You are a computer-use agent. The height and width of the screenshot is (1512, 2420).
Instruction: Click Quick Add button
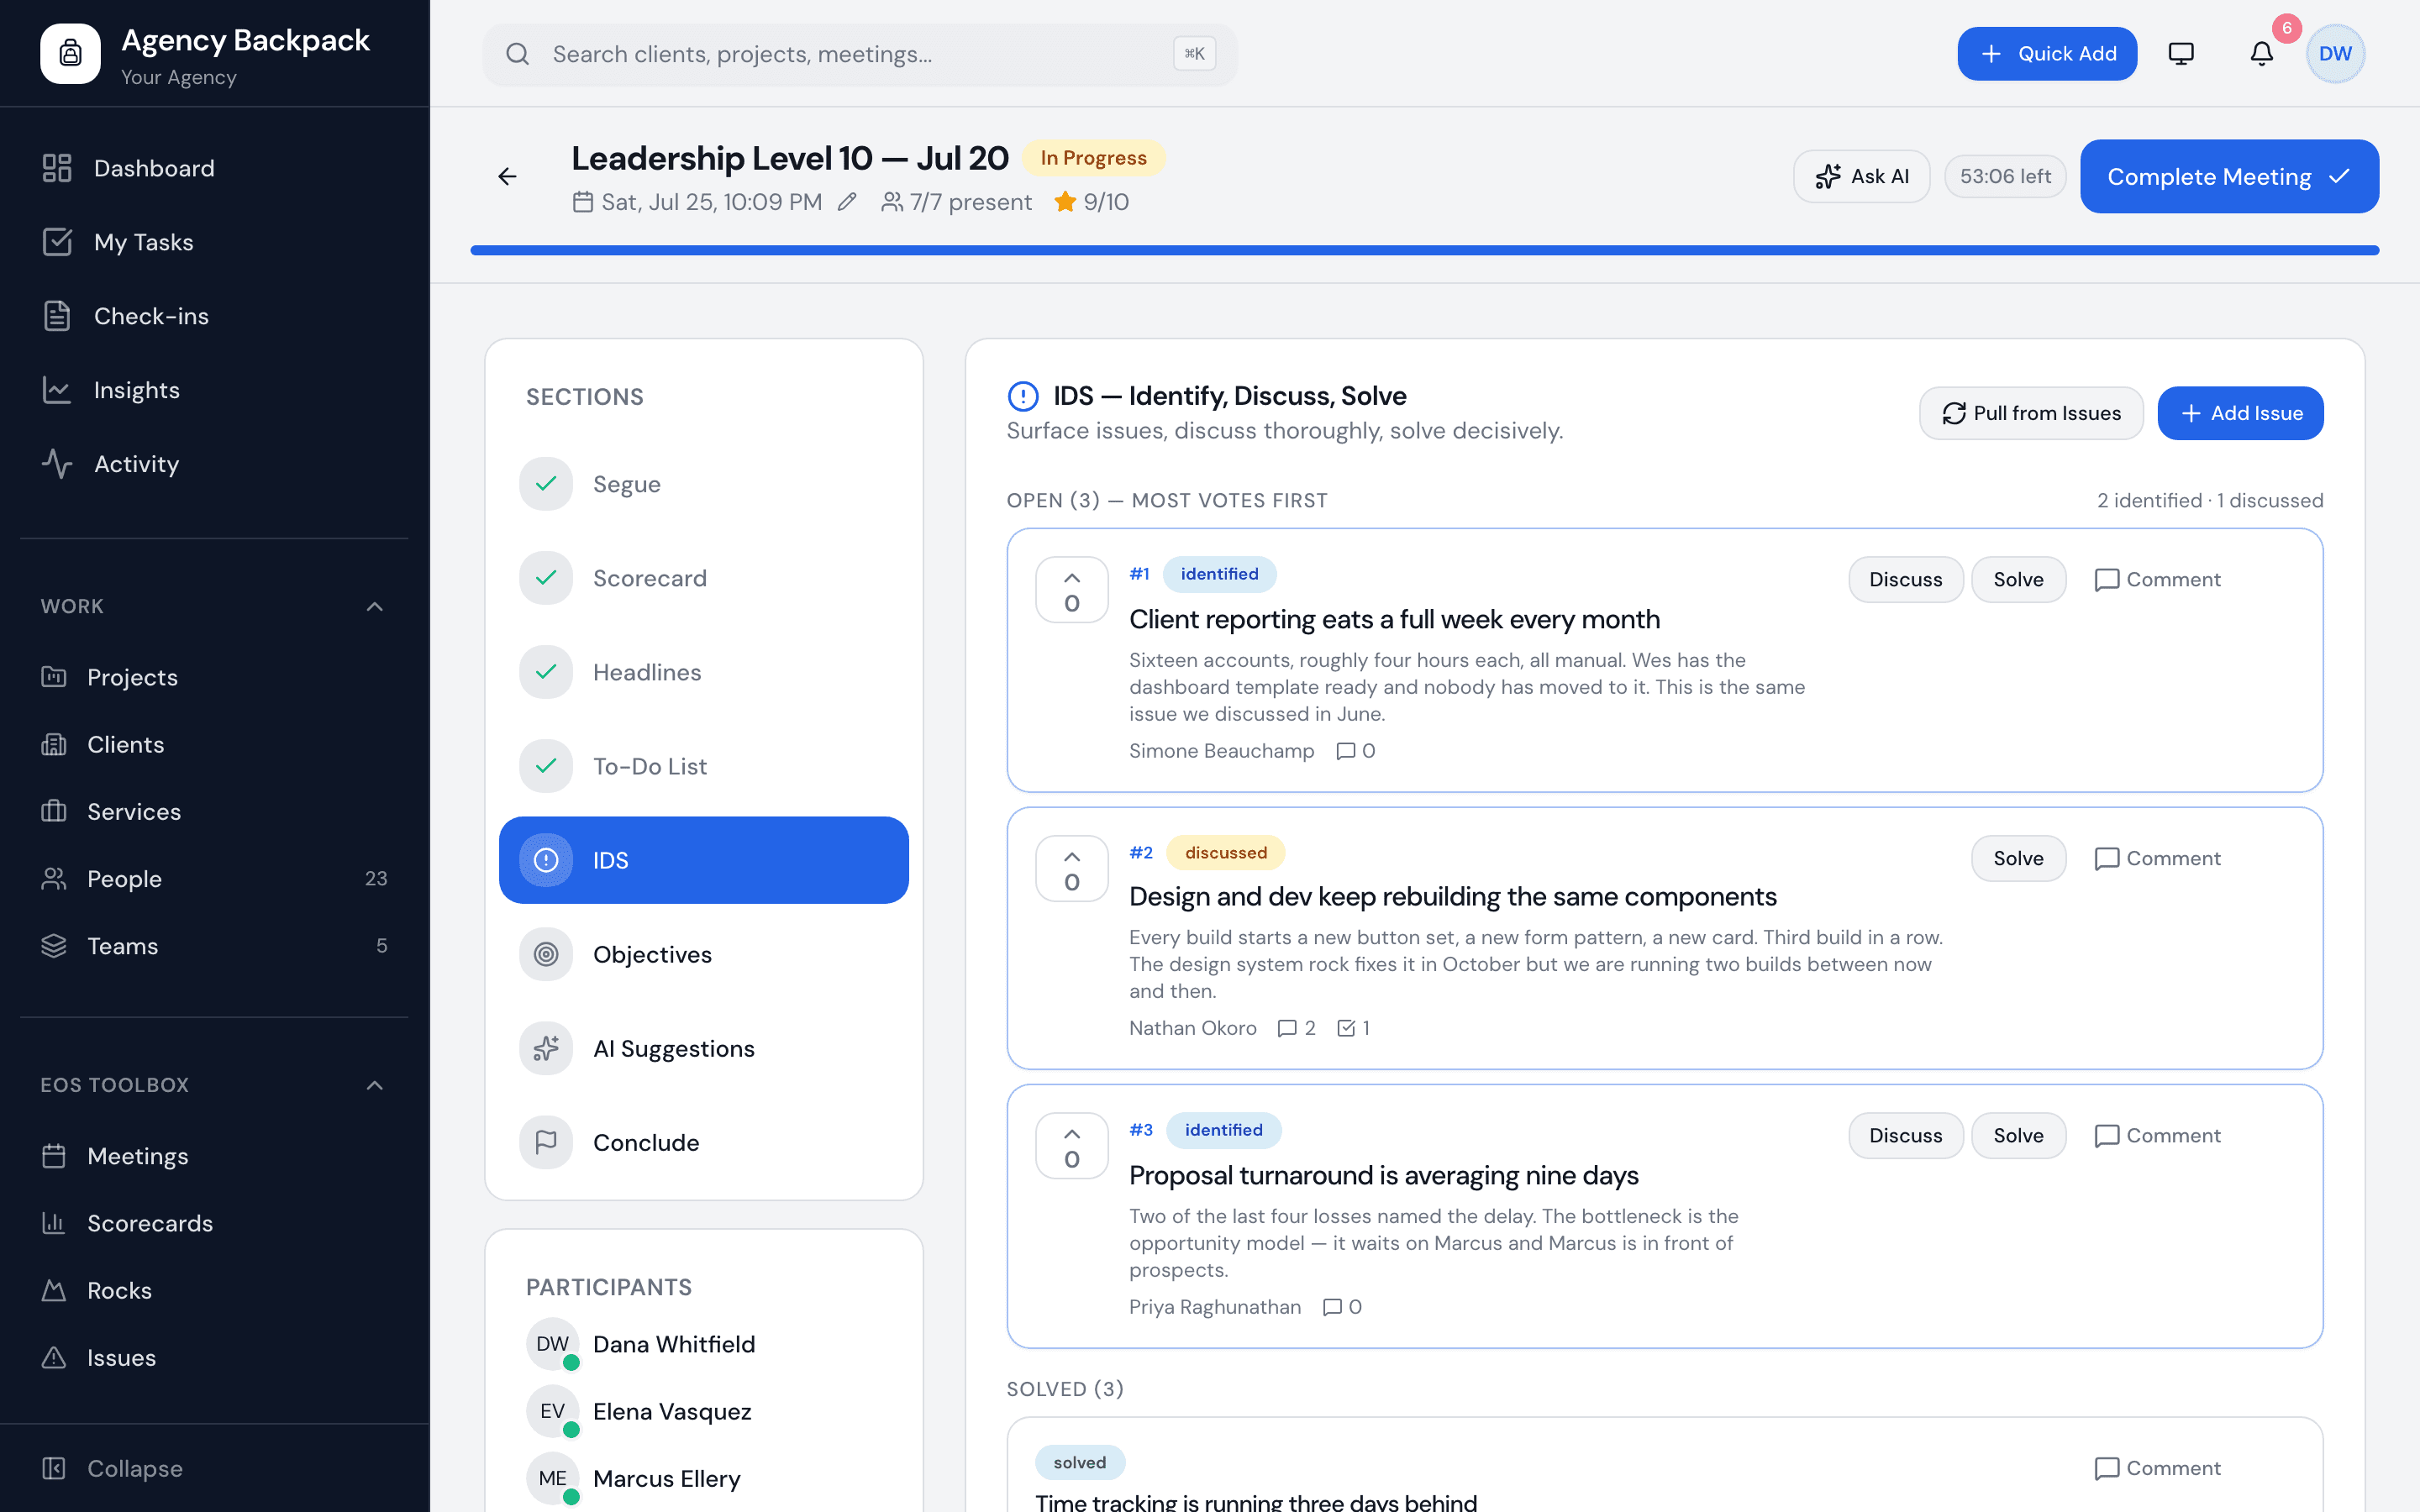[x=2047, y=53]
